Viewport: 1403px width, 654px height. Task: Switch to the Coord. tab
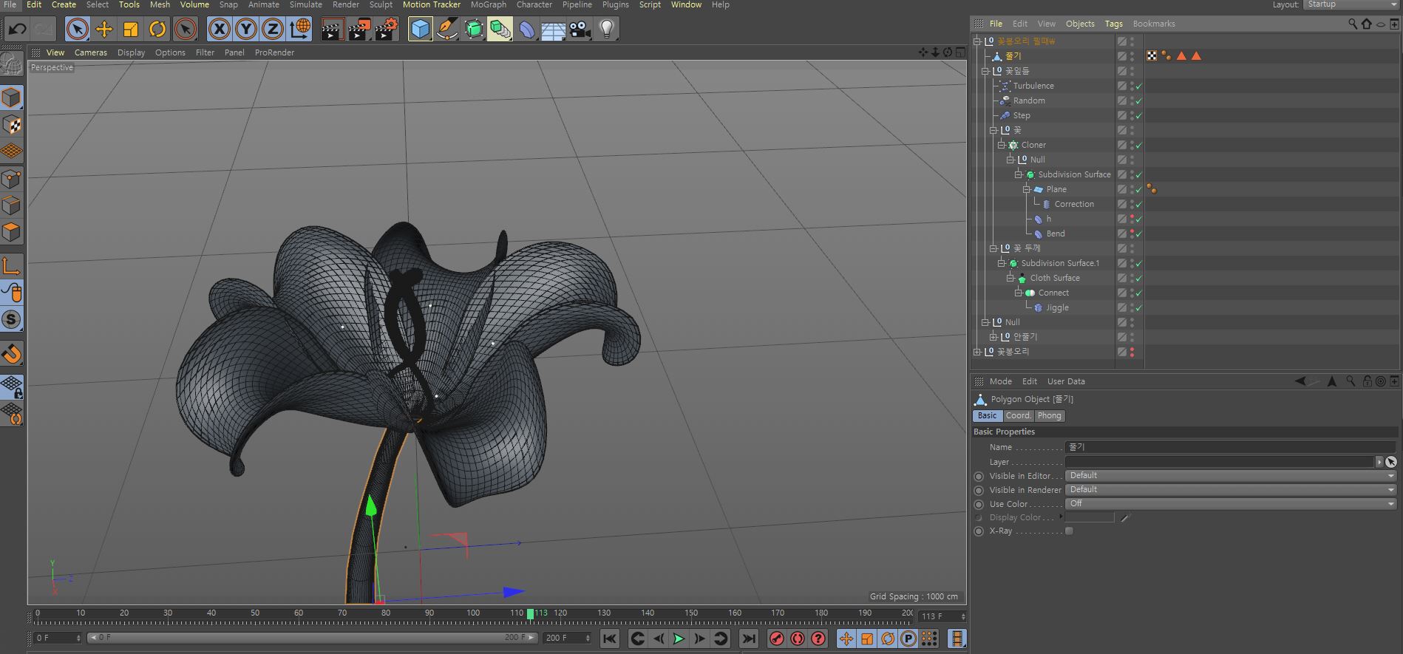1018,416
